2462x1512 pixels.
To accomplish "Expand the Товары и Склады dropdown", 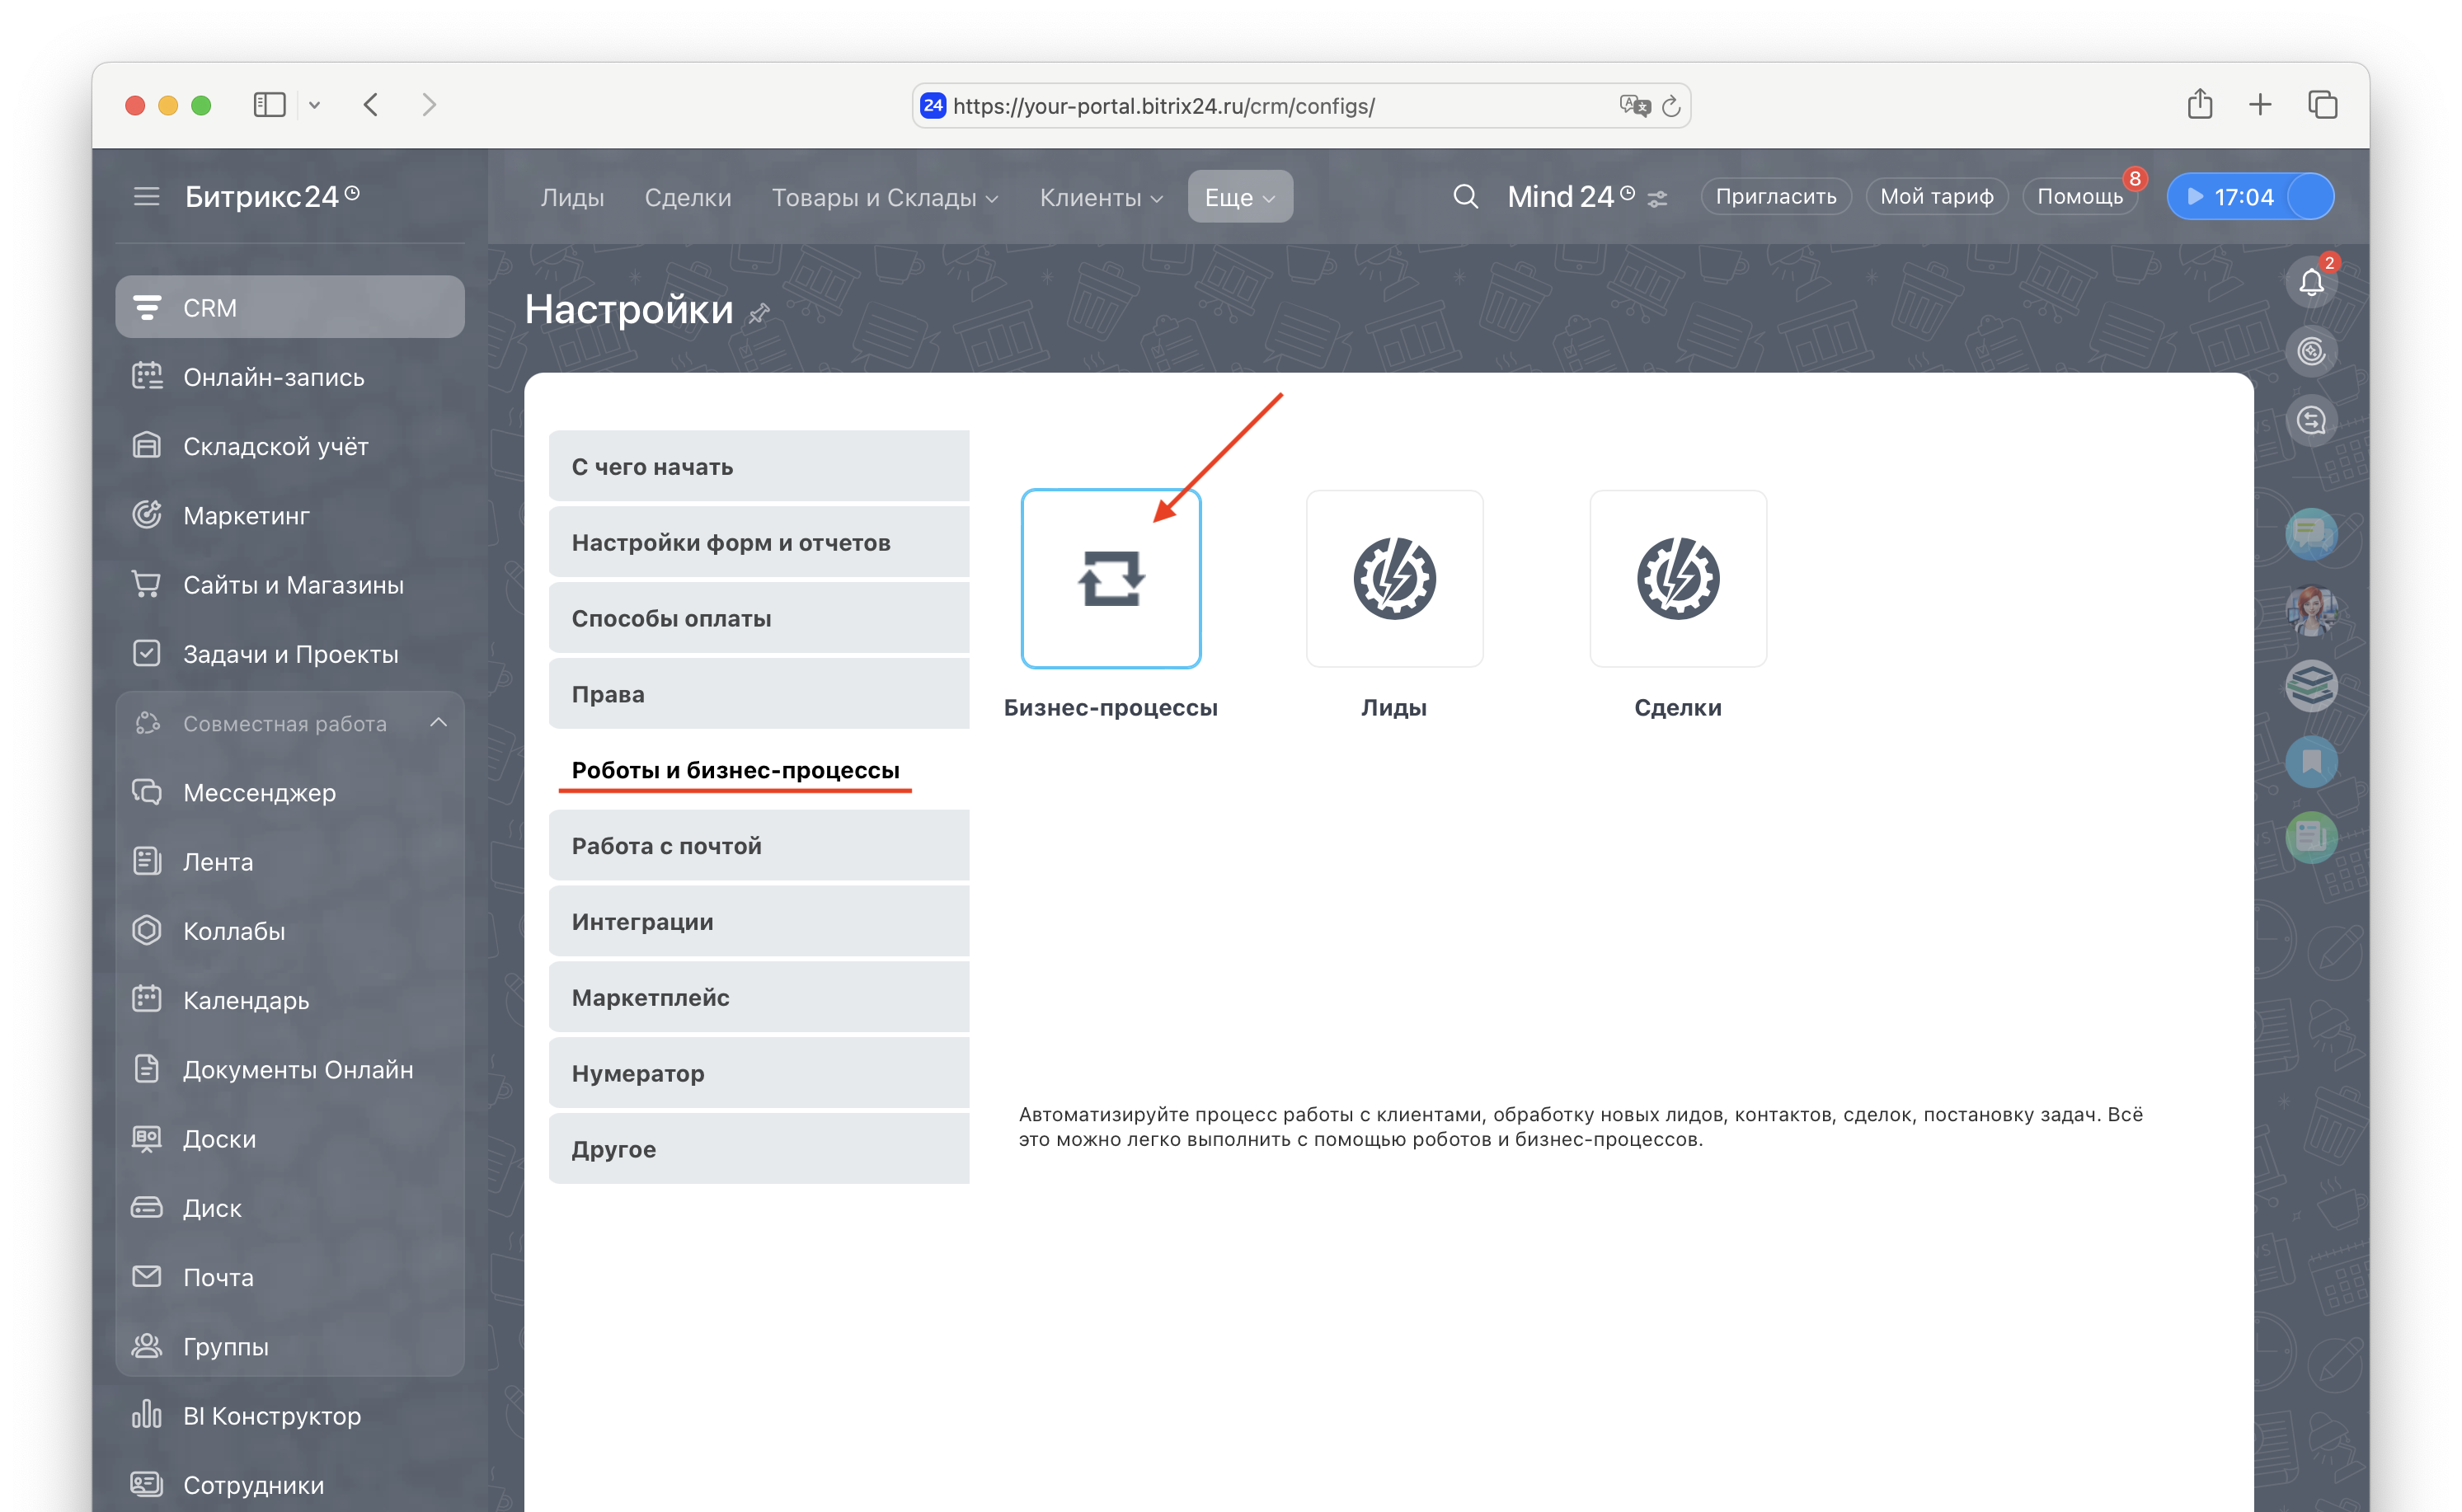I will [x=884, y=197].
